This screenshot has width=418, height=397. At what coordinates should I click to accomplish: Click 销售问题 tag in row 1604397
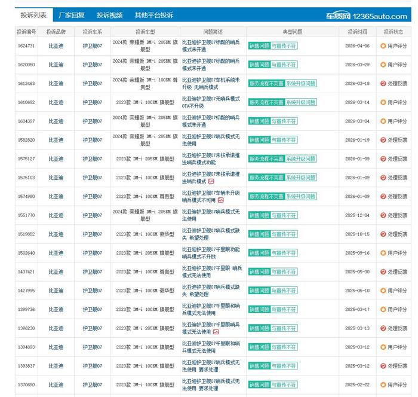click(x=259, y=121)
